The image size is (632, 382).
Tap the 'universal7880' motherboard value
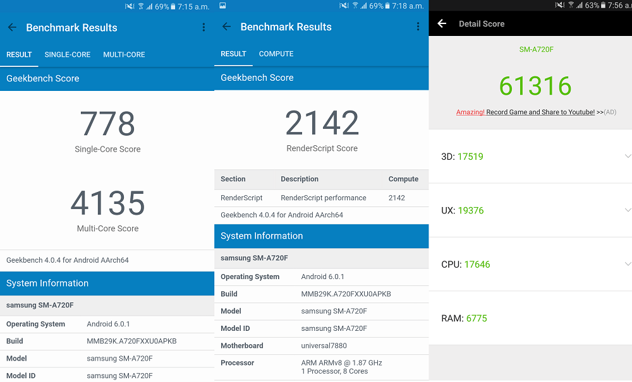(324, 346)
